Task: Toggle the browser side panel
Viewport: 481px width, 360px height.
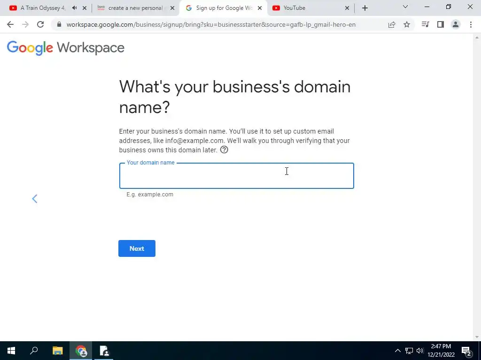Action: tap(441, 24)
